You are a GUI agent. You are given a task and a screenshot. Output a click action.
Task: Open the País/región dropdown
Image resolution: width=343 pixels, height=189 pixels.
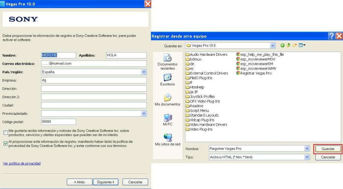pyautogui.click(x=144, y=72)
